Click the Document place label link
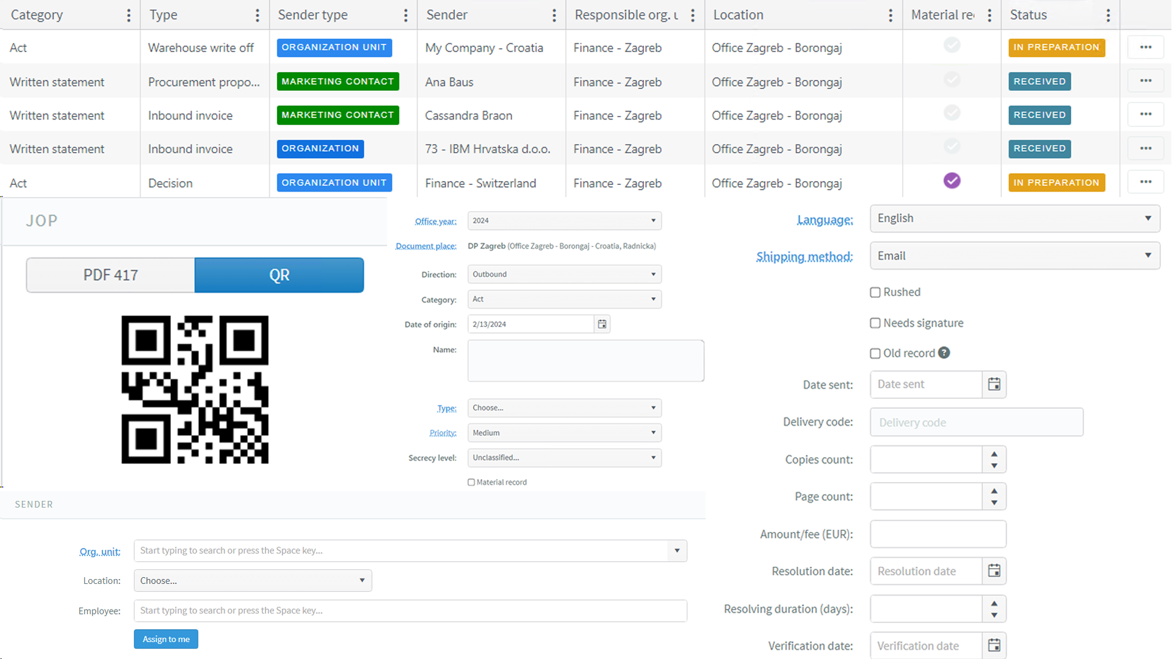1172x659 pixels. point(426,246)
